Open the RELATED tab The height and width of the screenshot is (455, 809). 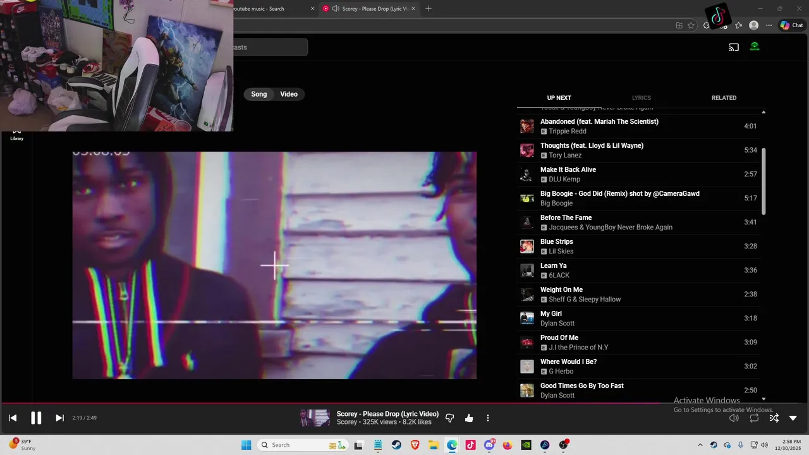(x=724, y=98)
